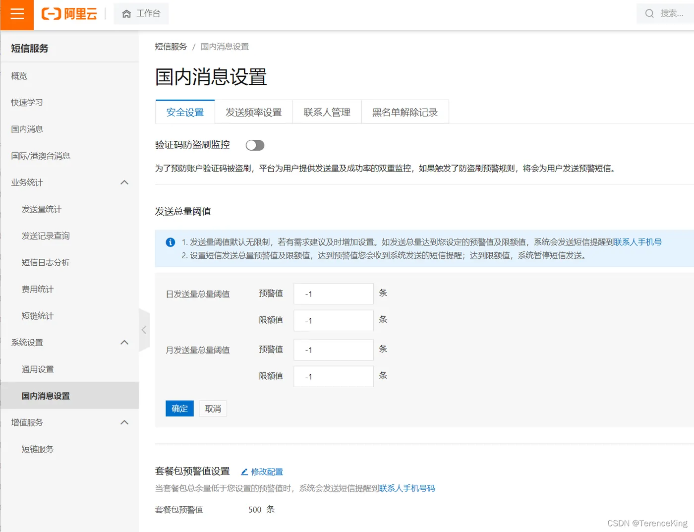The height and width of the screenshot is (532, 694).
Task: Click the 短信服务 breadcrumb link
Action: pos(171,47)
